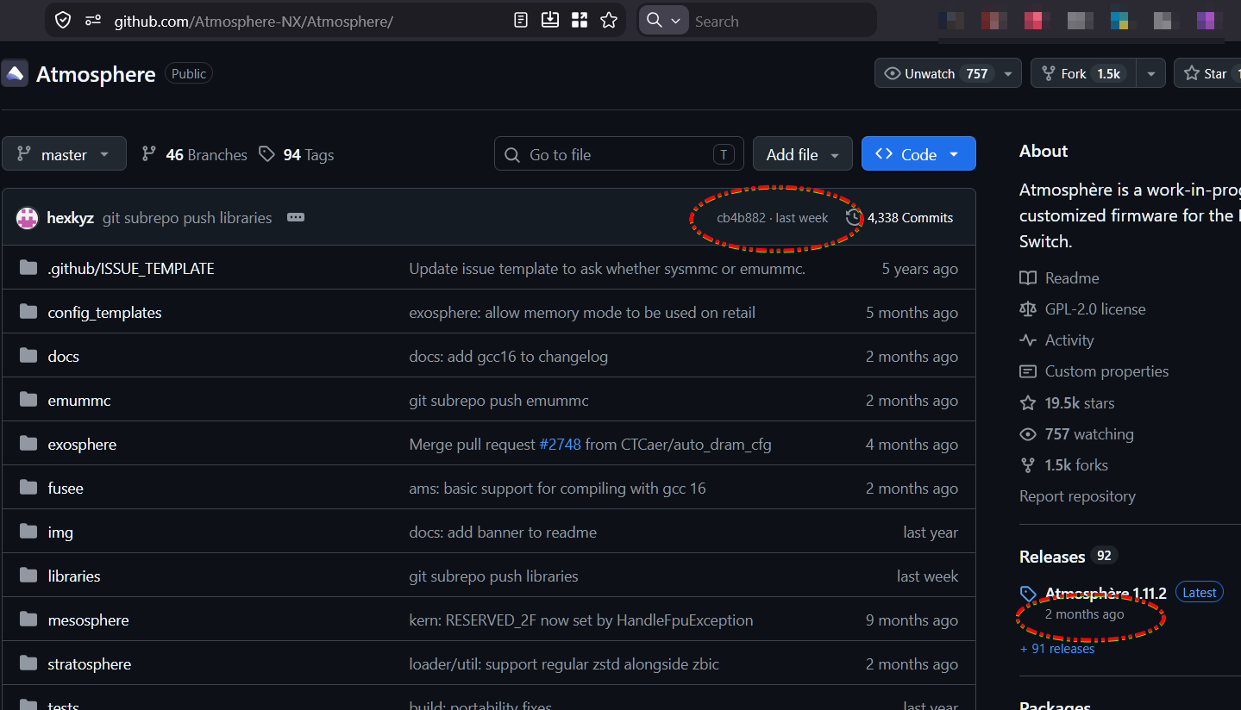The image size is (1241, 710).
Task: Open the hexkyz author link
Action: (x=71, y=218)
